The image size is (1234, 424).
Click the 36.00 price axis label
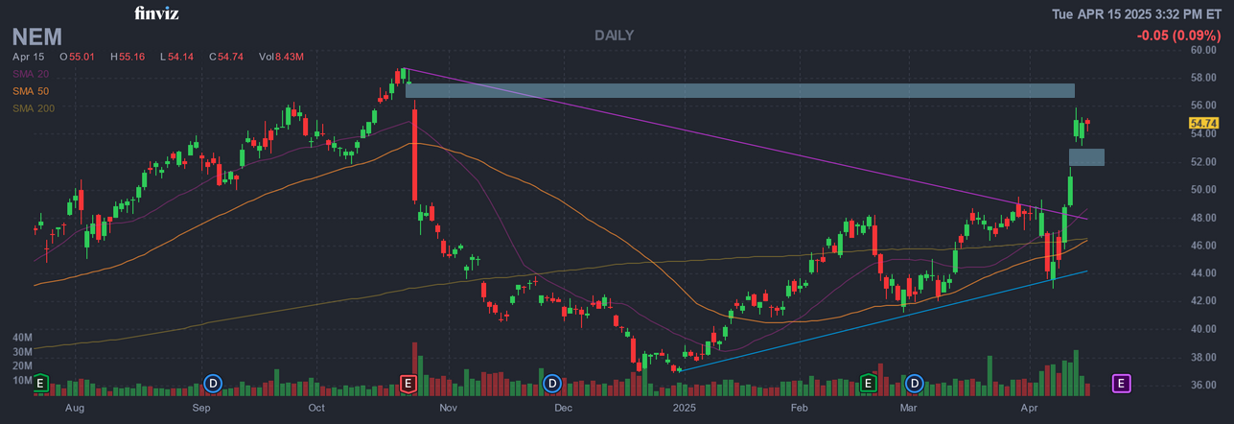point(1204,386)
